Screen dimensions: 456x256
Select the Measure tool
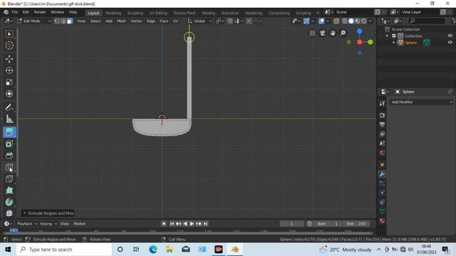[x=9, y=119]
